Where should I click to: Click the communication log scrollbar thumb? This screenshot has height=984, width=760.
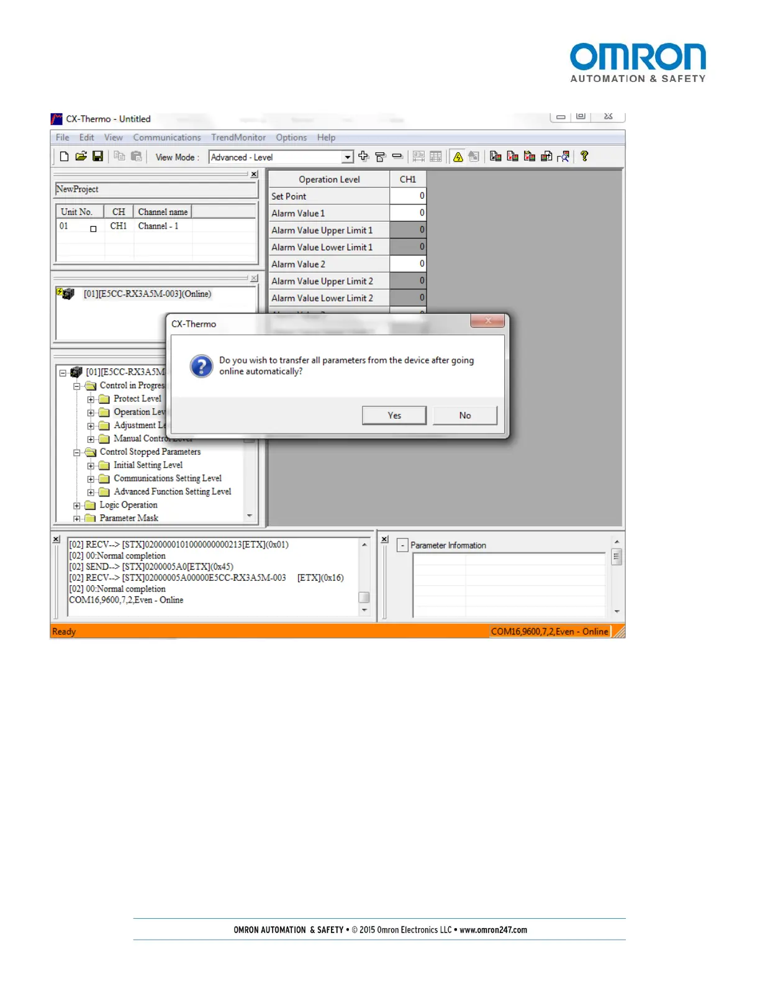pyautogui.click(x=364, y=598)
